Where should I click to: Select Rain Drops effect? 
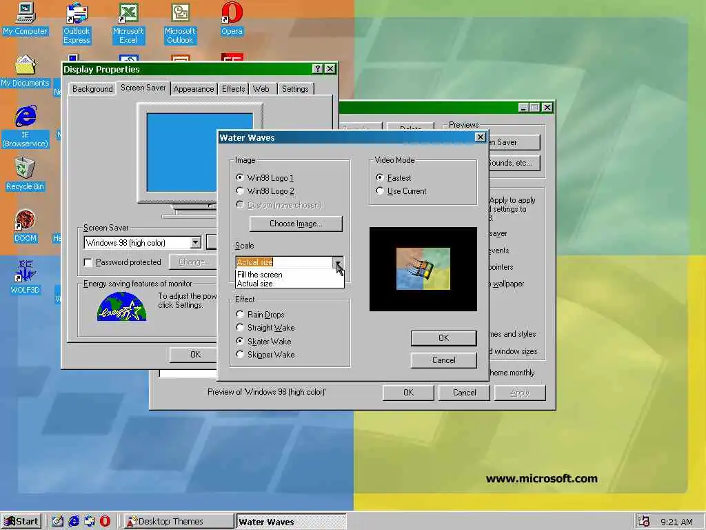261,314
